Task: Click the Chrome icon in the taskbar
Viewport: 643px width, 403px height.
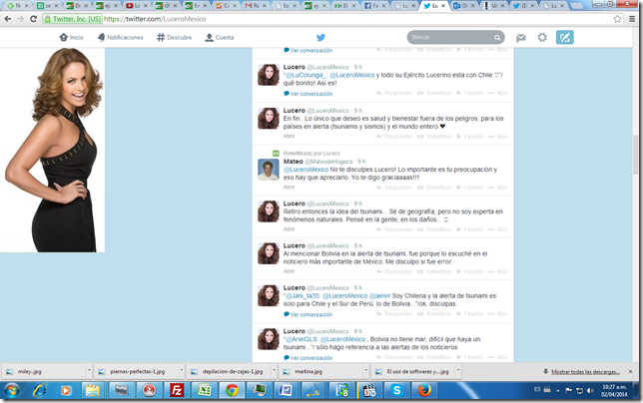Action: (232, 390)
